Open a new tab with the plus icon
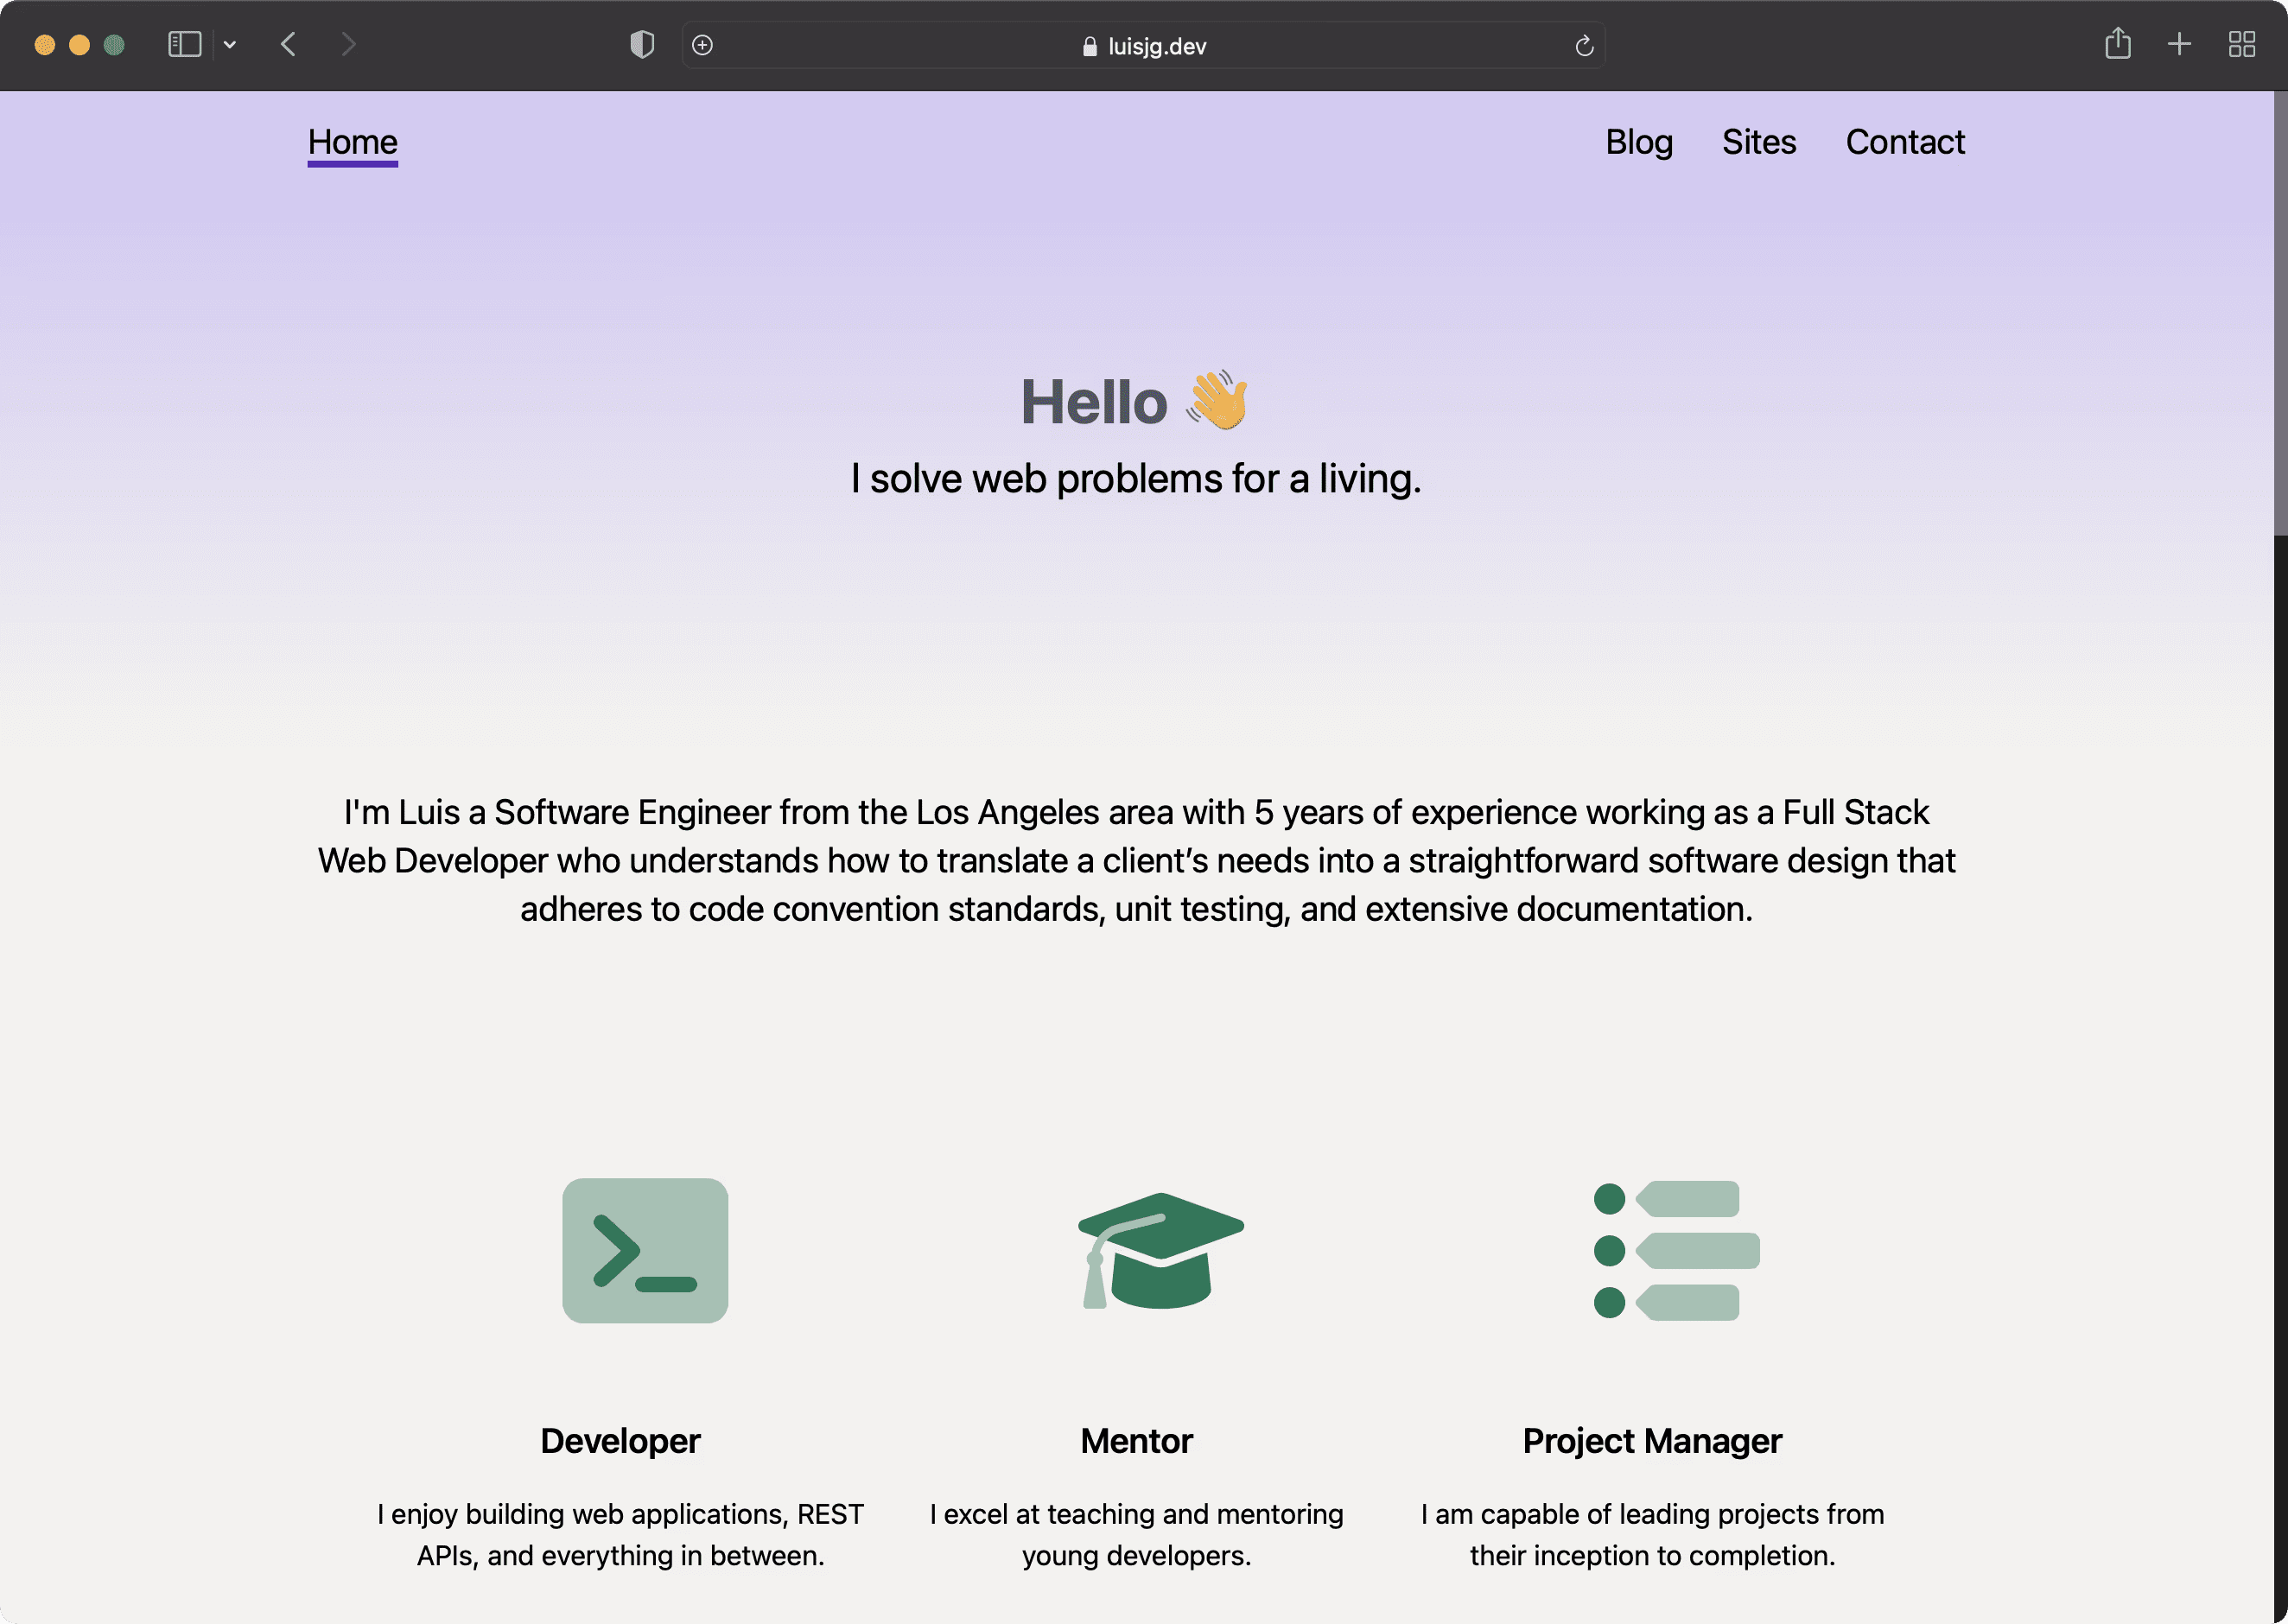 click(x=2180, y=45)
